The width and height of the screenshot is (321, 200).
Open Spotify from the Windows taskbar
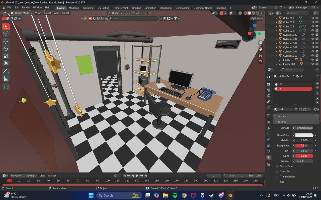click(175, 195)
